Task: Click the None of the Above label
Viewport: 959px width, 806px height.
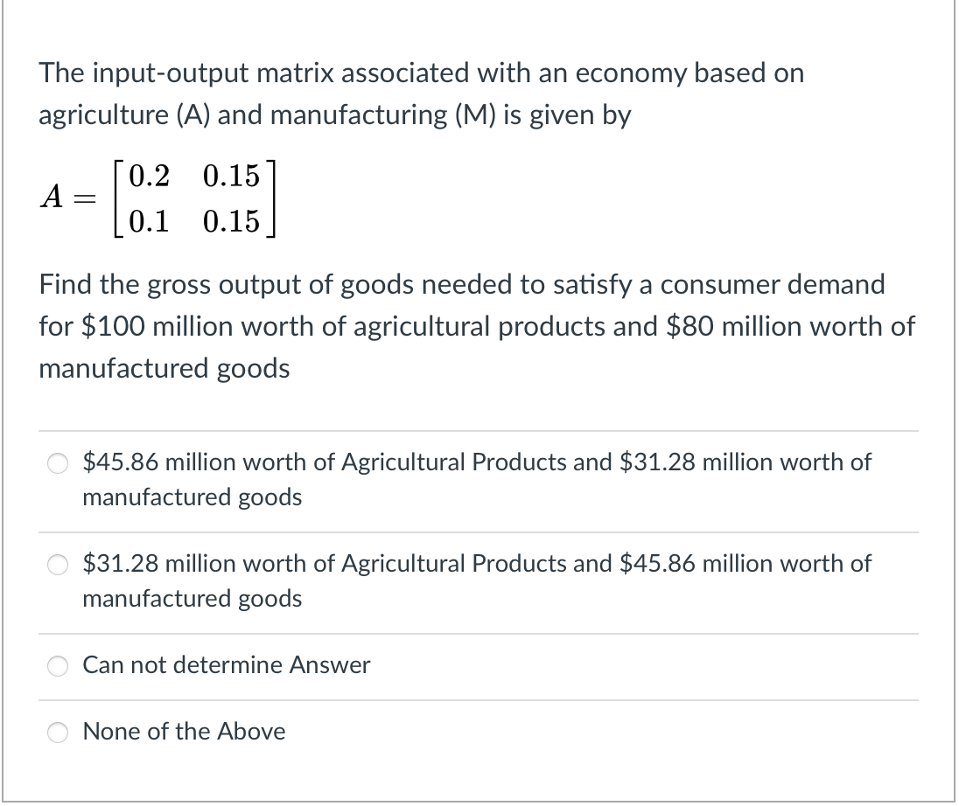Action: point(184,733)
